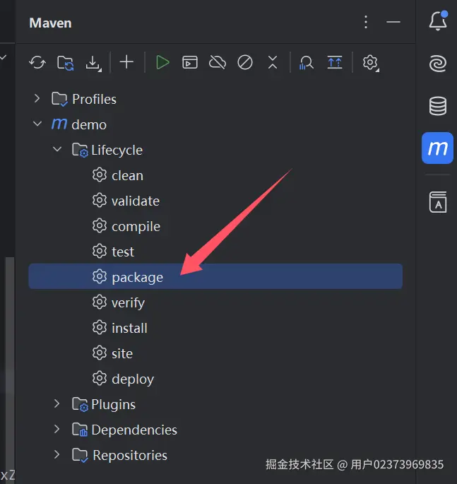Download sources and documentation icon
This screenshot has width=457, height=484.
pyautogui.click(x=93, y=63)
